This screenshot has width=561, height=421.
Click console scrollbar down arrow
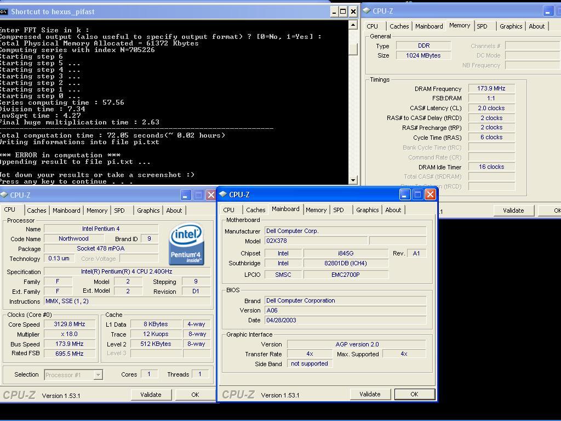353,180
